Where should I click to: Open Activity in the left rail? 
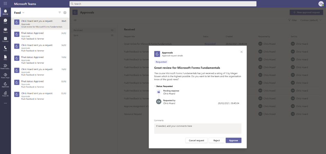[6, 12]
